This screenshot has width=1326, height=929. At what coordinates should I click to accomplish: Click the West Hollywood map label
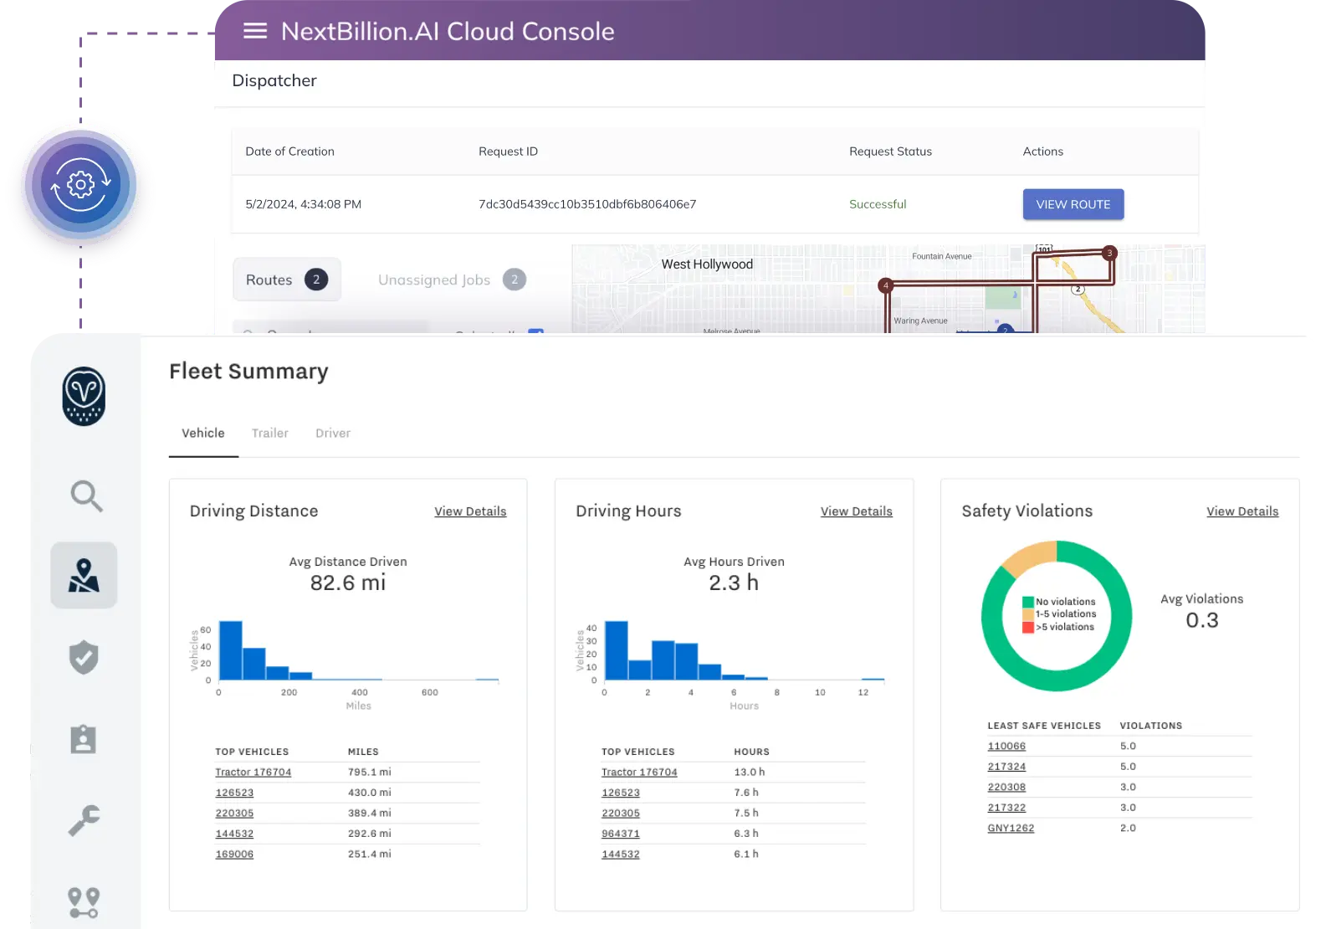pyautogui.click(x=707, y=264)
